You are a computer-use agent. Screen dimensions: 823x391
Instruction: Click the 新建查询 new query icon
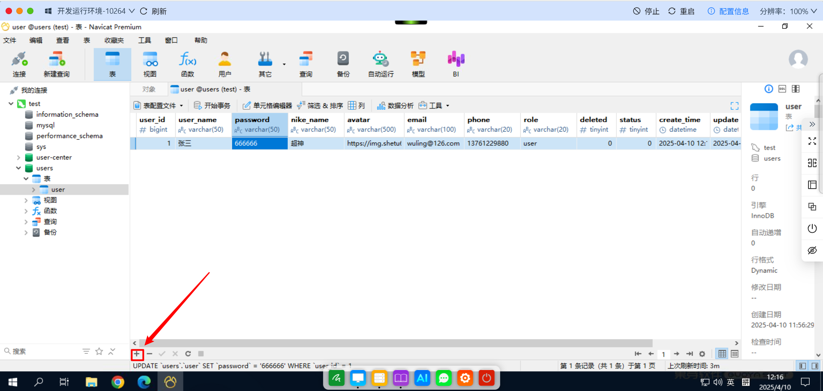(57, 64)
